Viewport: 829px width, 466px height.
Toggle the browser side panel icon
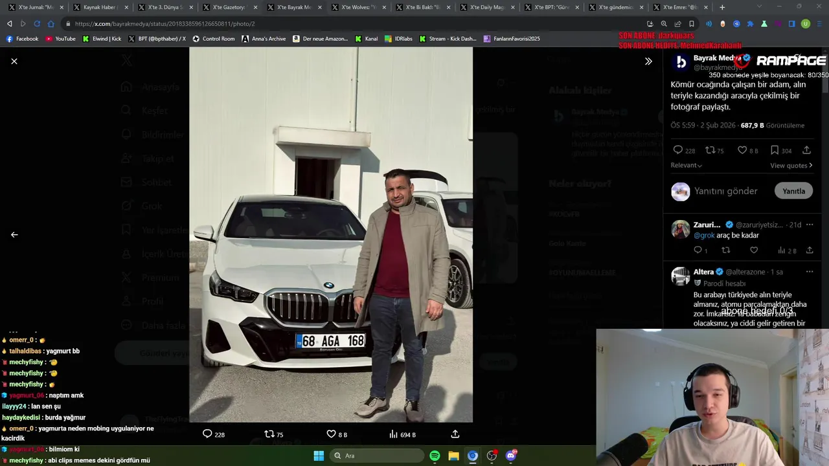tap(792, 23)
